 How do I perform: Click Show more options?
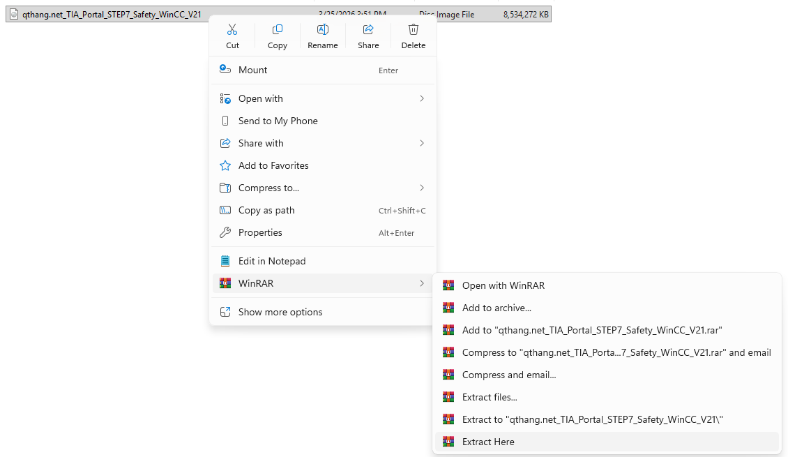(280, 312)
